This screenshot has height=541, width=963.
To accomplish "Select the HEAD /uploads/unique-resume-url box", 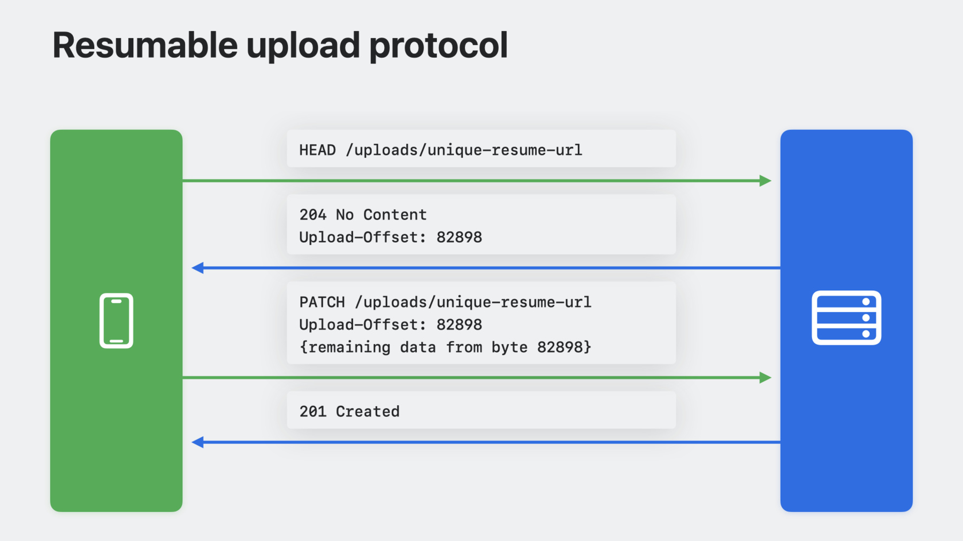I will click(481, 149).
